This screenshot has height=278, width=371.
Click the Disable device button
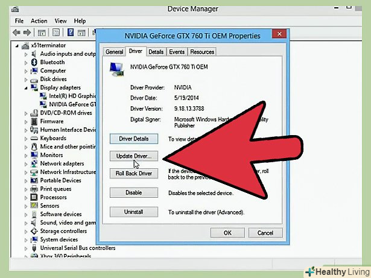pos(134,192)
